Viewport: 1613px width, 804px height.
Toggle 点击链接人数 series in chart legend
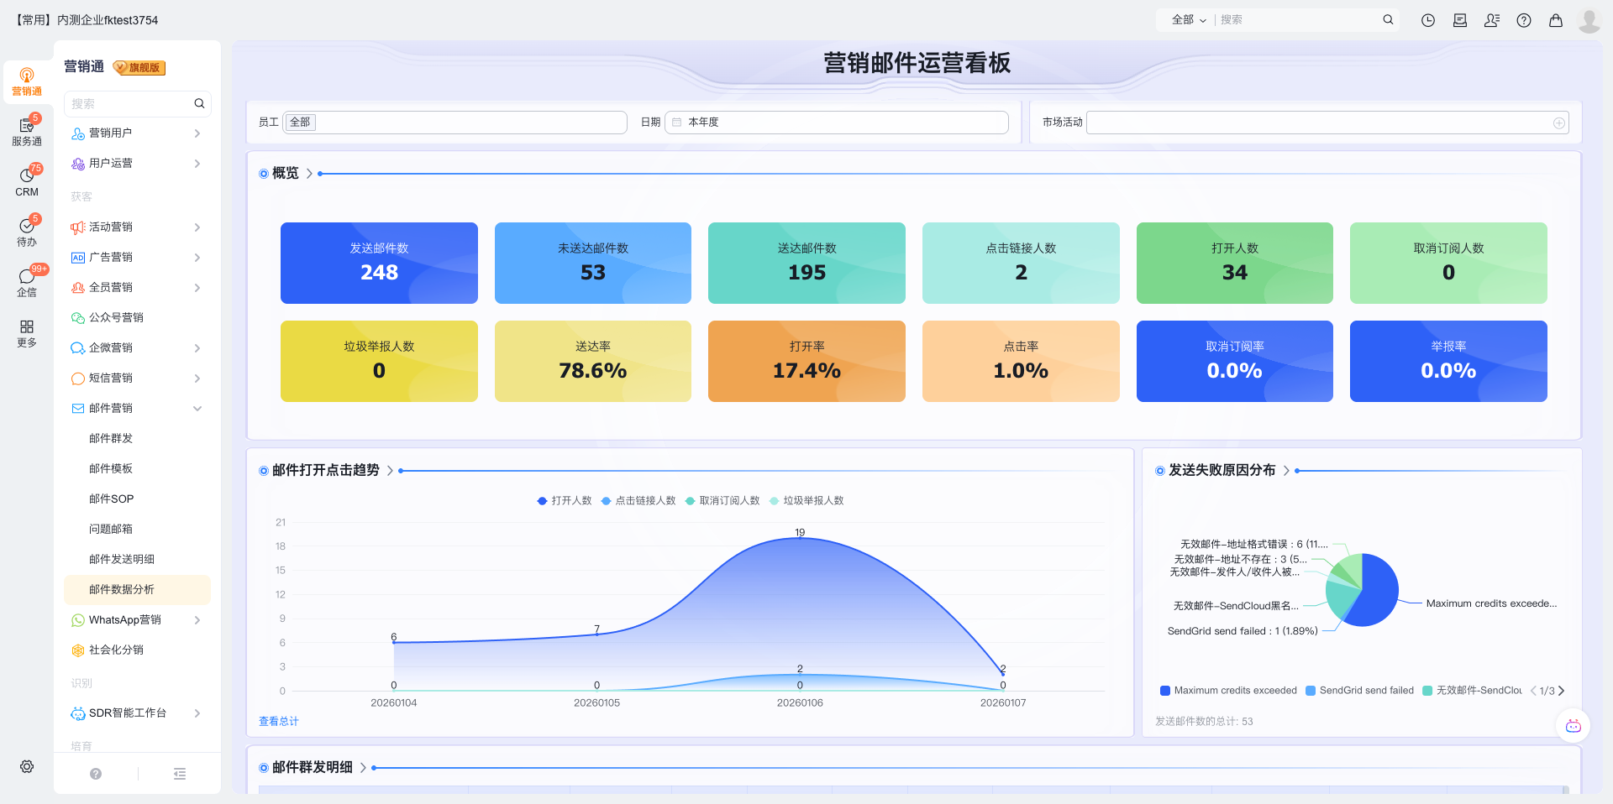[x=638, y=501]
